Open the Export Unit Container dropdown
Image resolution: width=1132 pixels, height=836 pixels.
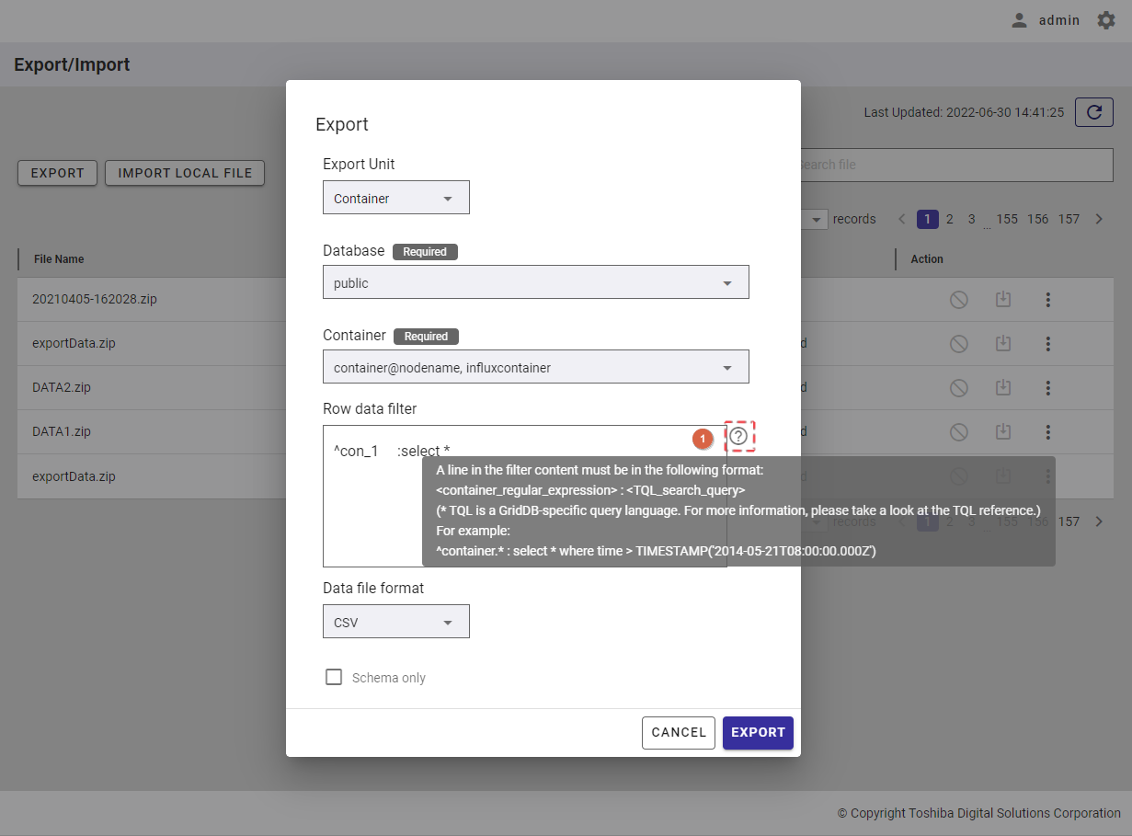[395, 198]
